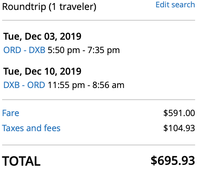Click the $591.00 fare amount

179,113
